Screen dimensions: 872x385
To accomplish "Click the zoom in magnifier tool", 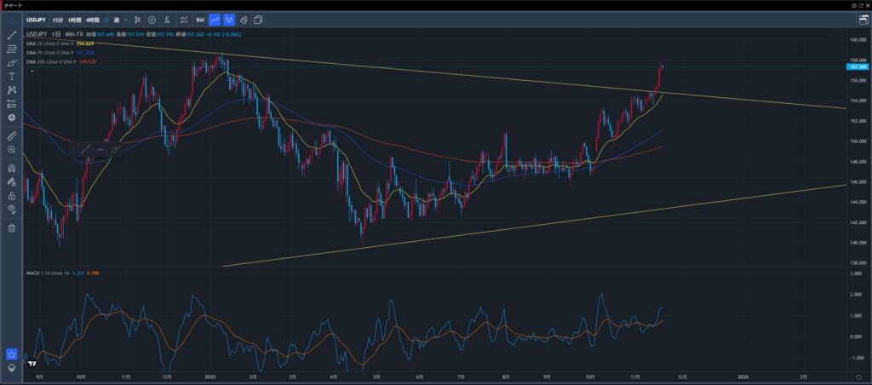I will [12, 149].
